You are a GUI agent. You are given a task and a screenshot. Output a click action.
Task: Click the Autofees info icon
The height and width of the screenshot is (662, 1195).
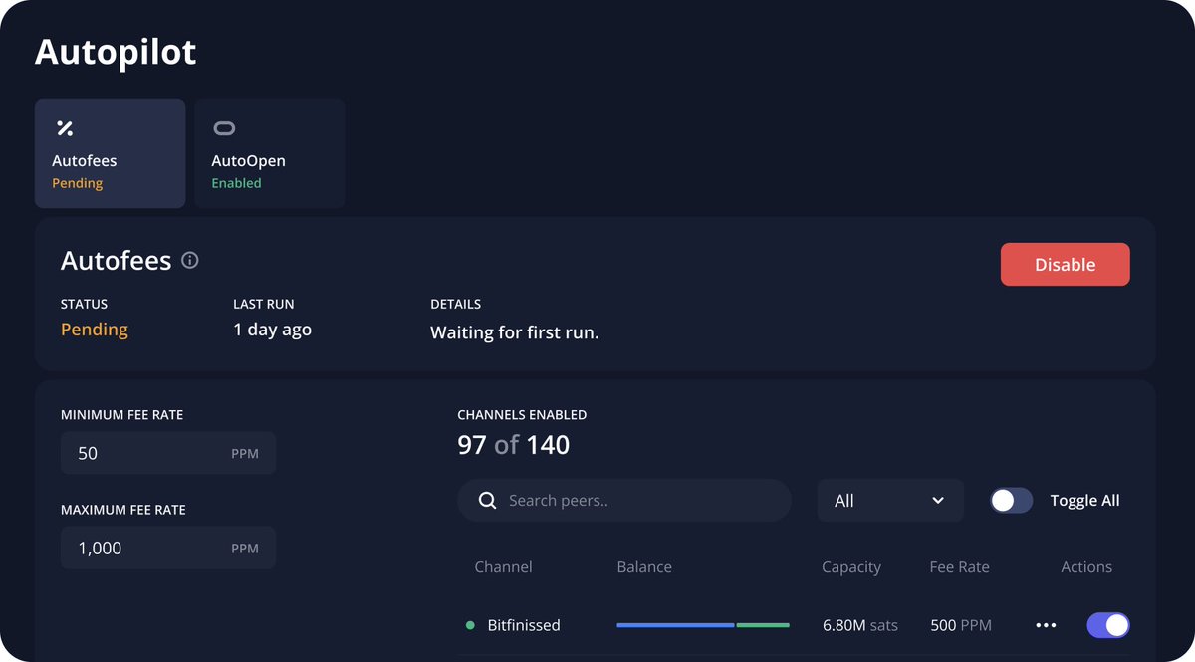pyautogui.click(x=190, y=261)
